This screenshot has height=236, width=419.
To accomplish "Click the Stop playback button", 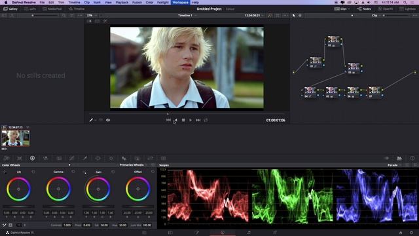I will click(183, 120).
